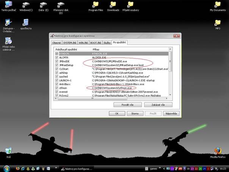Viewport: 229px width, 172px height.
Task: Click the horizontal scrollbar thumb in list
Action: (x=93, y=99)
